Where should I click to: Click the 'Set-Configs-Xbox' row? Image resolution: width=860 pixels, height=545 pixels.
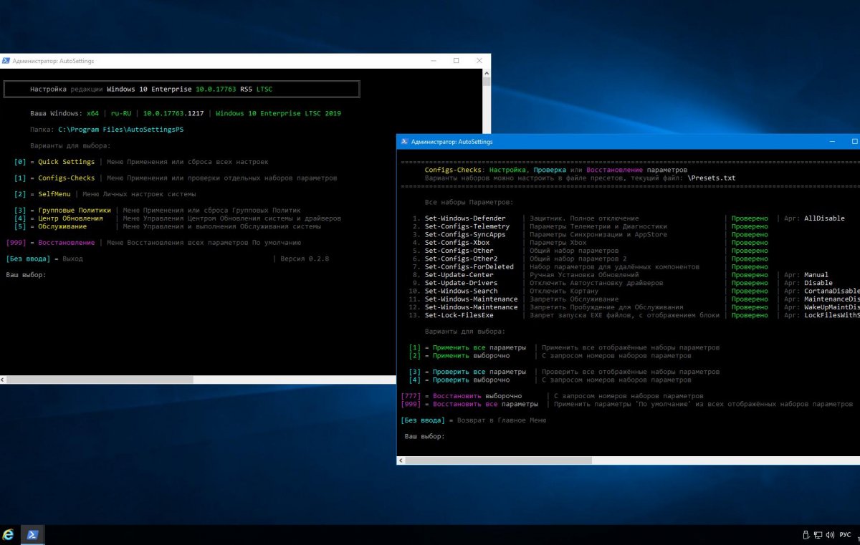pyautogui.click(x=588, y=243)
